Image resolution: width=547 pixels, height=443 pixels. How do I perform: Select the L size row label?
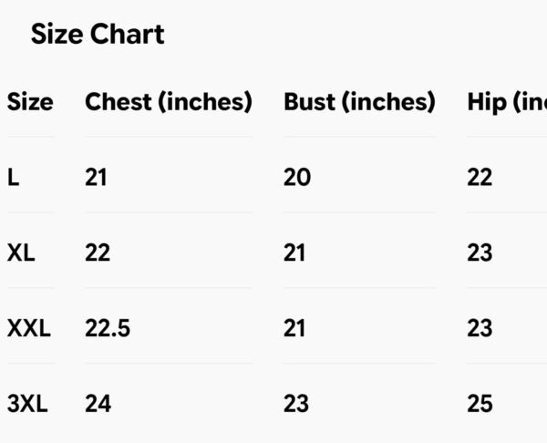[x=14, y=177]
